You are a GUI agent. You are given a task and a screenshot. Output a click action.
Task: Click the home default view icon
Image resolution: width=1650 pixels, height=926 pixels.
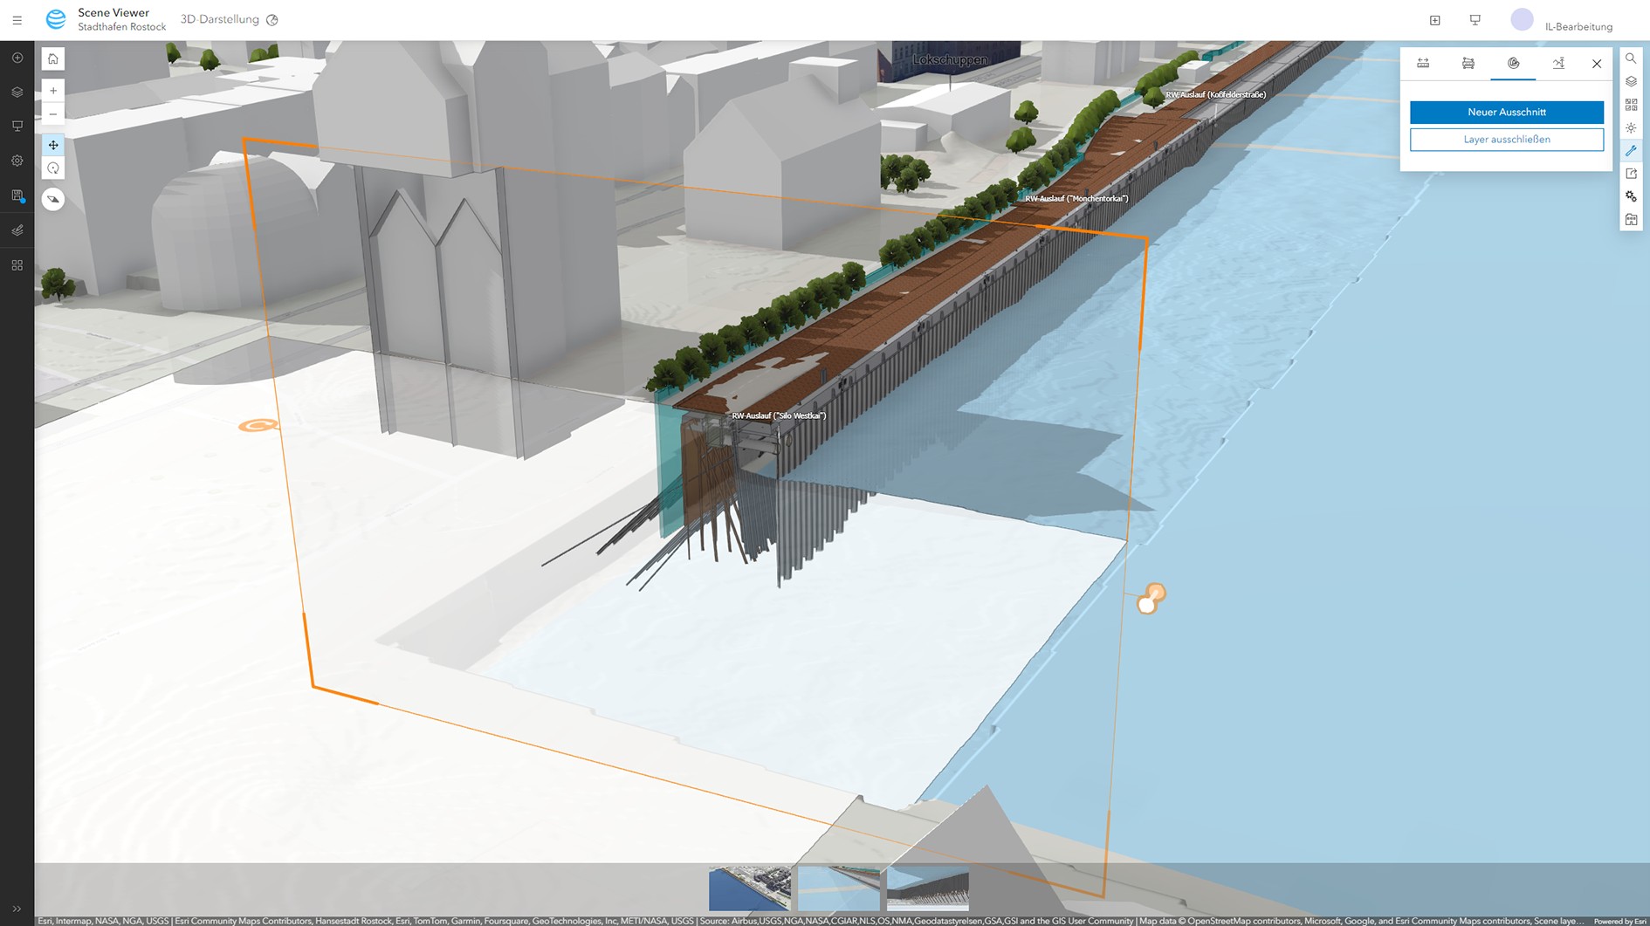coord(53,59)
